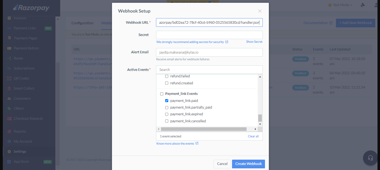
Task: Click Cancel button in dialog
Action: (x=222, y=164)
